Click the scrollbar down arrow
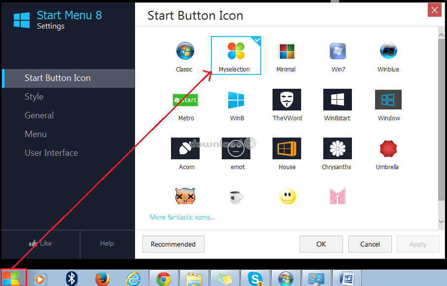The image size is (447, 286). coord(441,221)
